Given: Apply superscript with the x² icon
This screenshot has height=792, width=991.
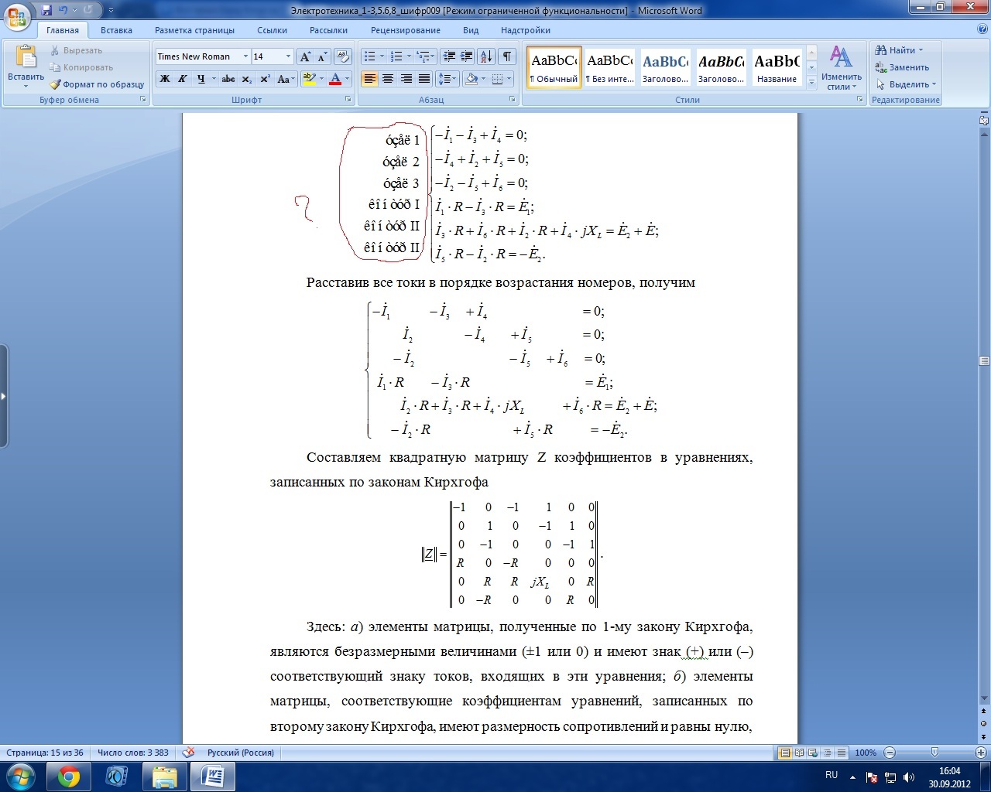Looking at the screenshot, I should click(x=265, y=79).
